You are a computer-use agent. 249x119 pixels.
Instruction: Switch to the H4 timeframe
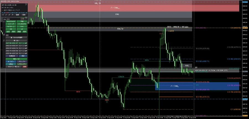[22, 13]
